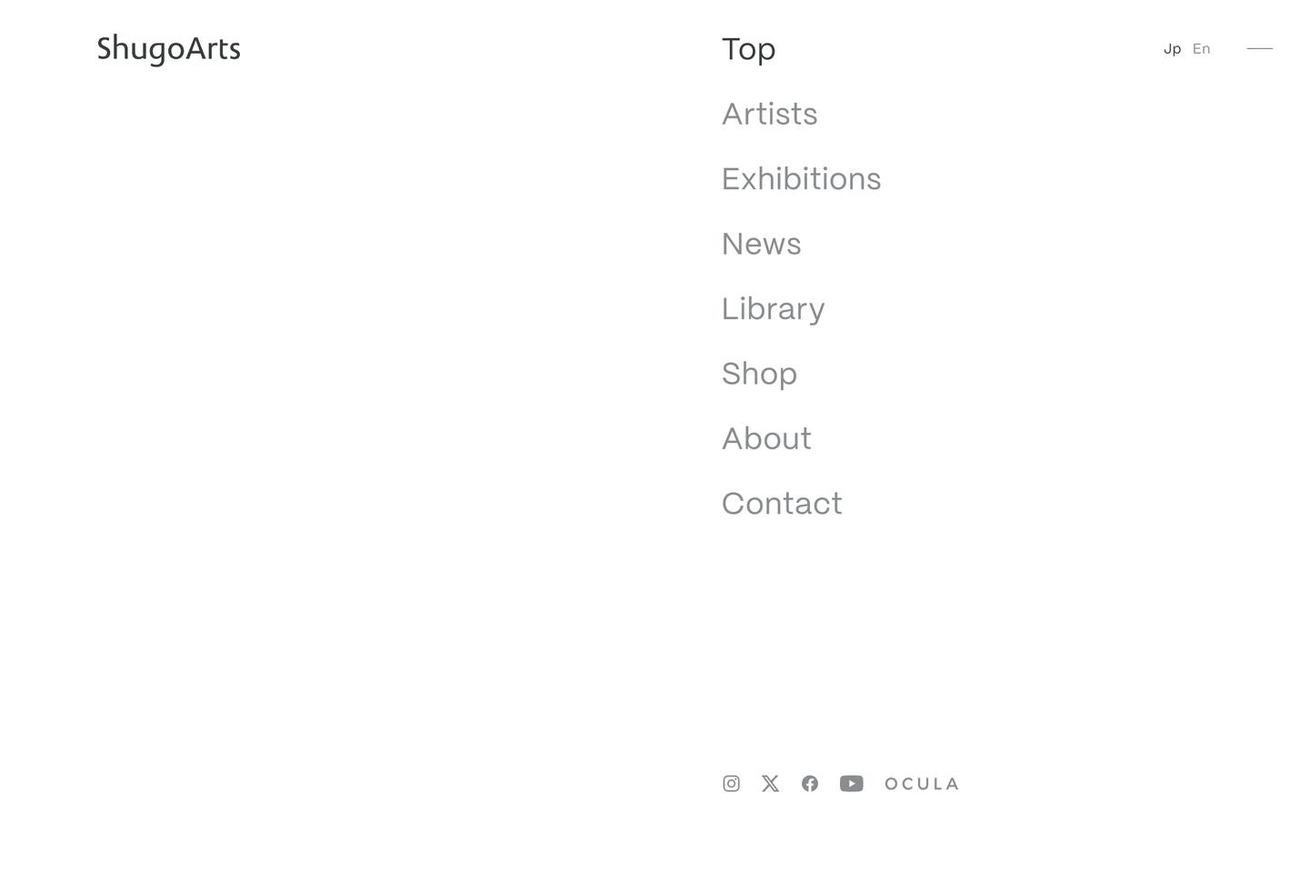Image resolution: width=1309 pixels, height=873 pixels.
Task: Open the YouTube channel icon
Action: tap(852, 784)
